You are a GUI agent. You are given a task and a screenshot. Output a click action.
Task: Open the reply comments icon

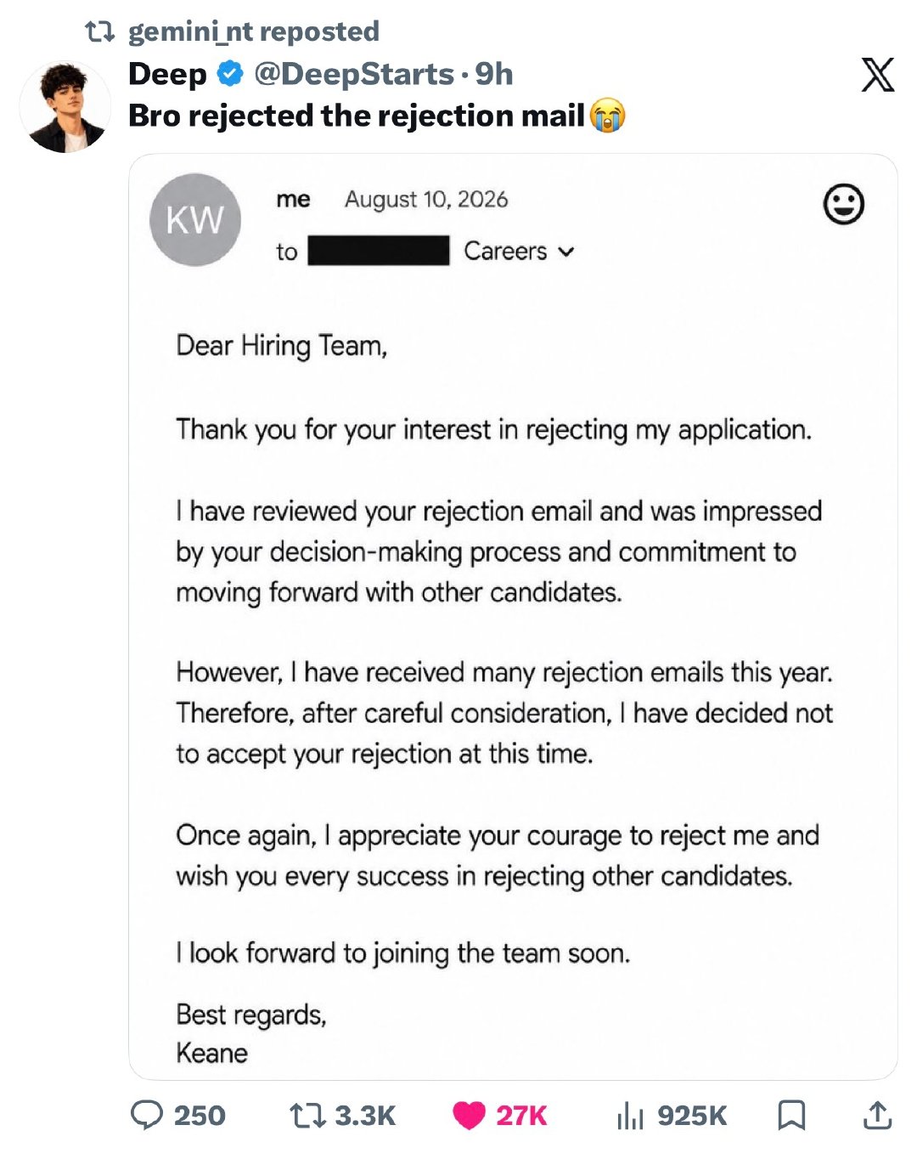tap(146, 1115)
